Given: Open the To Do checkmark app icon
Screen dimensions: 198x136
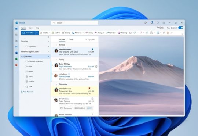Looking at the screenshot, I should click(x=16, y=47).
